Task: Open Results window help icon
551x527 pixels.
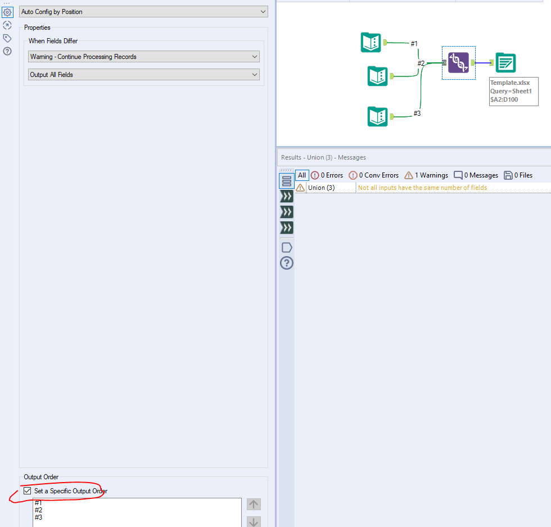Action: coord(287,263)
